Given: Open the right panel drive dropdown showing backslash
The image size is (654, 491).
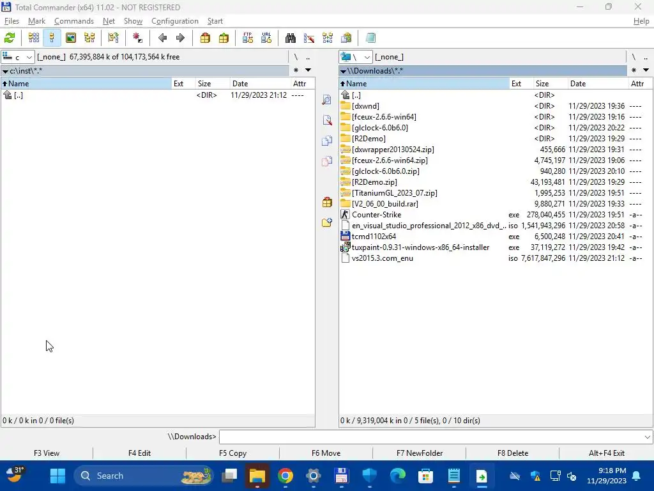Looking at the screenshot, I should [x=355, y=57].
